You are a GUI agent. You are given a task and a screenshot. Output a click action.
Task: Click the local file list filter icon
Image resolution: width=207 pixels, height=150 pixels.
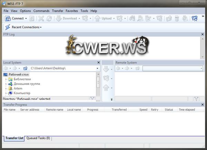pyautogui.click(x=92, y=99)
